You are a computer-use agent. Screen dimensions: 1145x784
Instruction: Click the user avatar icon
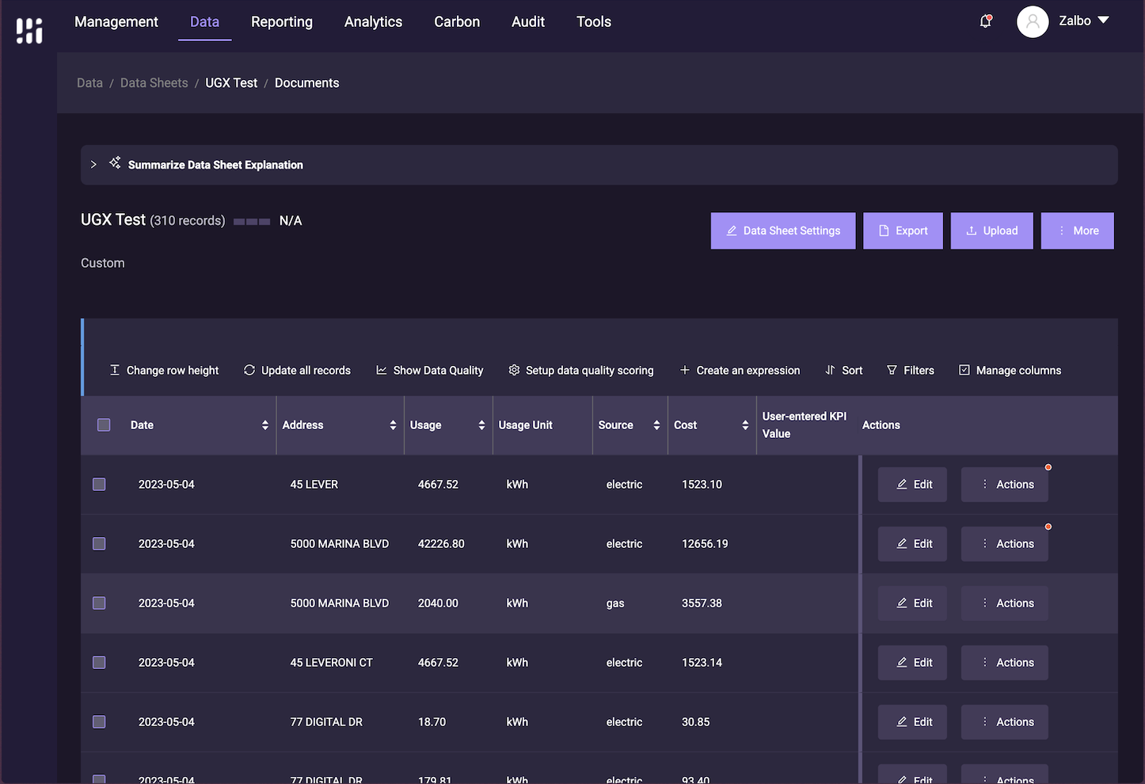[1033, 21]
